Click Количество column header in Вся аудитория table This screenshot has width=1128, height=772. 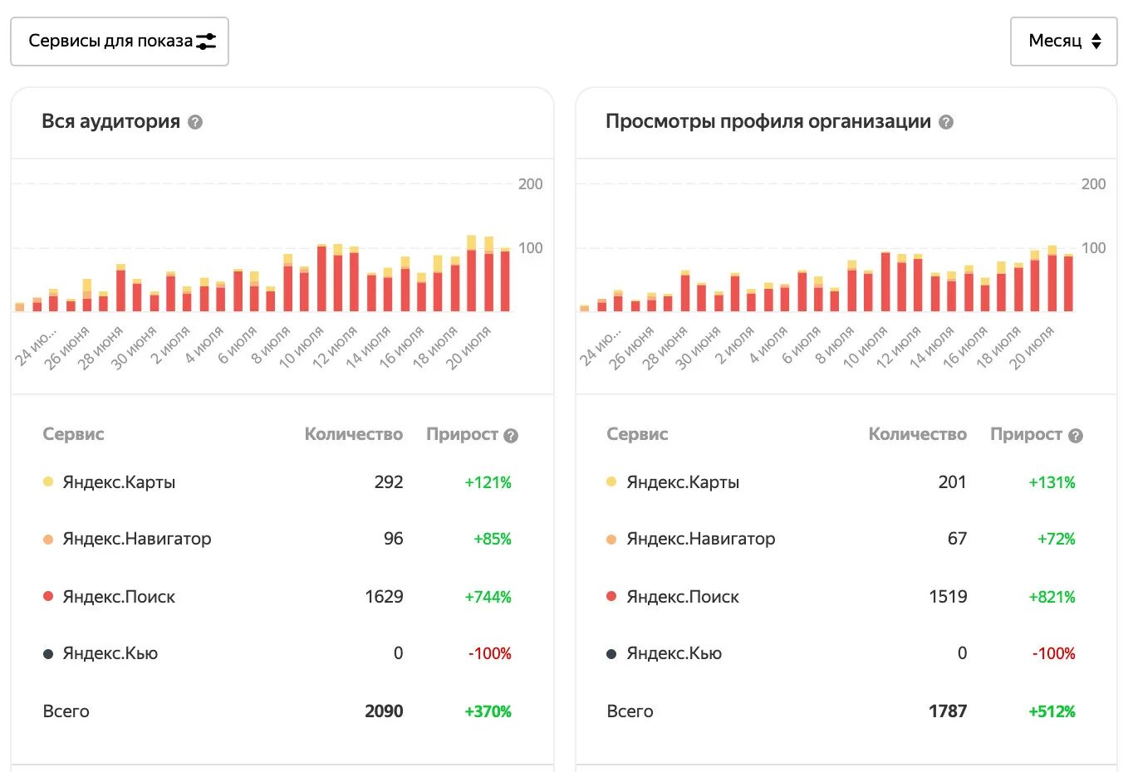pos(354,434)
